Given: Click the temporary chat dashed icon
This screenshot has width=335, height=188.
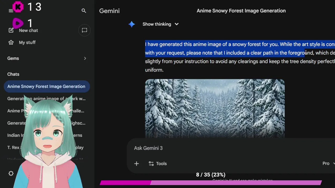Looking at the screenshot, I should (x=84, y=30).
